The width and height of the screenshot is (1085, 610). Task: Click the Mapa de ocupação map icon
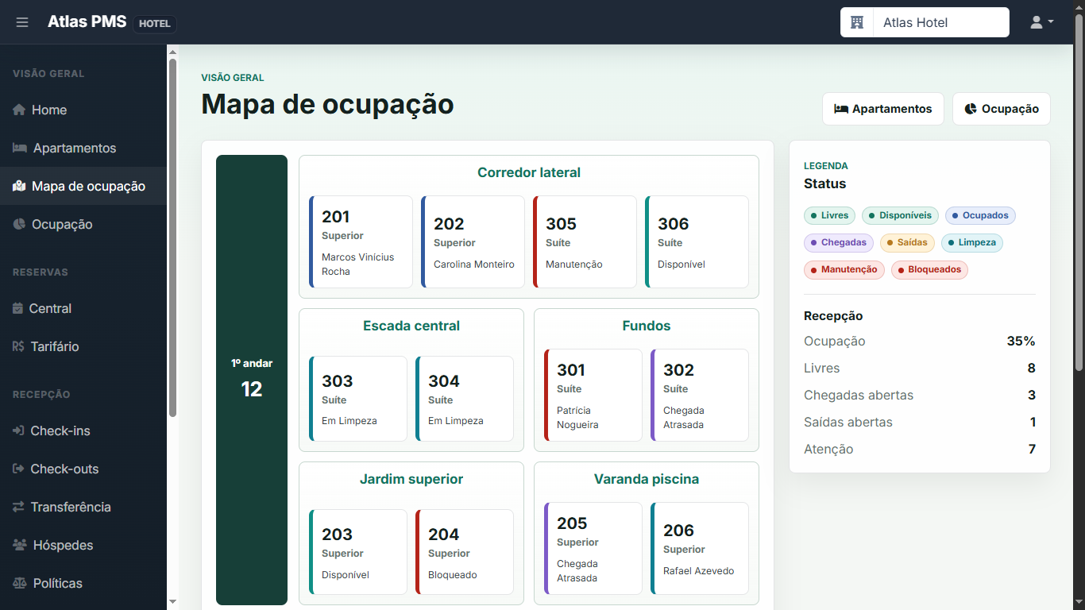(x=19, y=186)
